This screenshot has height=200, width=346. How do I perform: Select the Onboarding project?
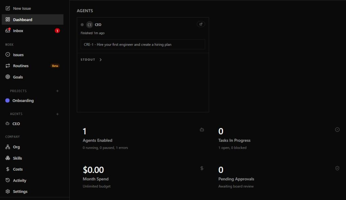(x=23, y=101)
